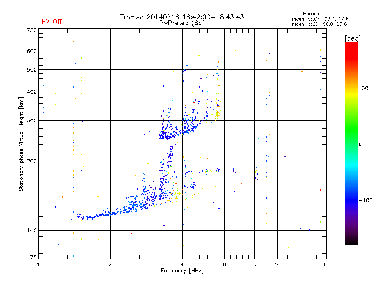The width and height of the screenshot is (384, 288).
Task: Click the 'mean, sd,X: 90.0, 23.6' line
Action: [x=319, y=24]
